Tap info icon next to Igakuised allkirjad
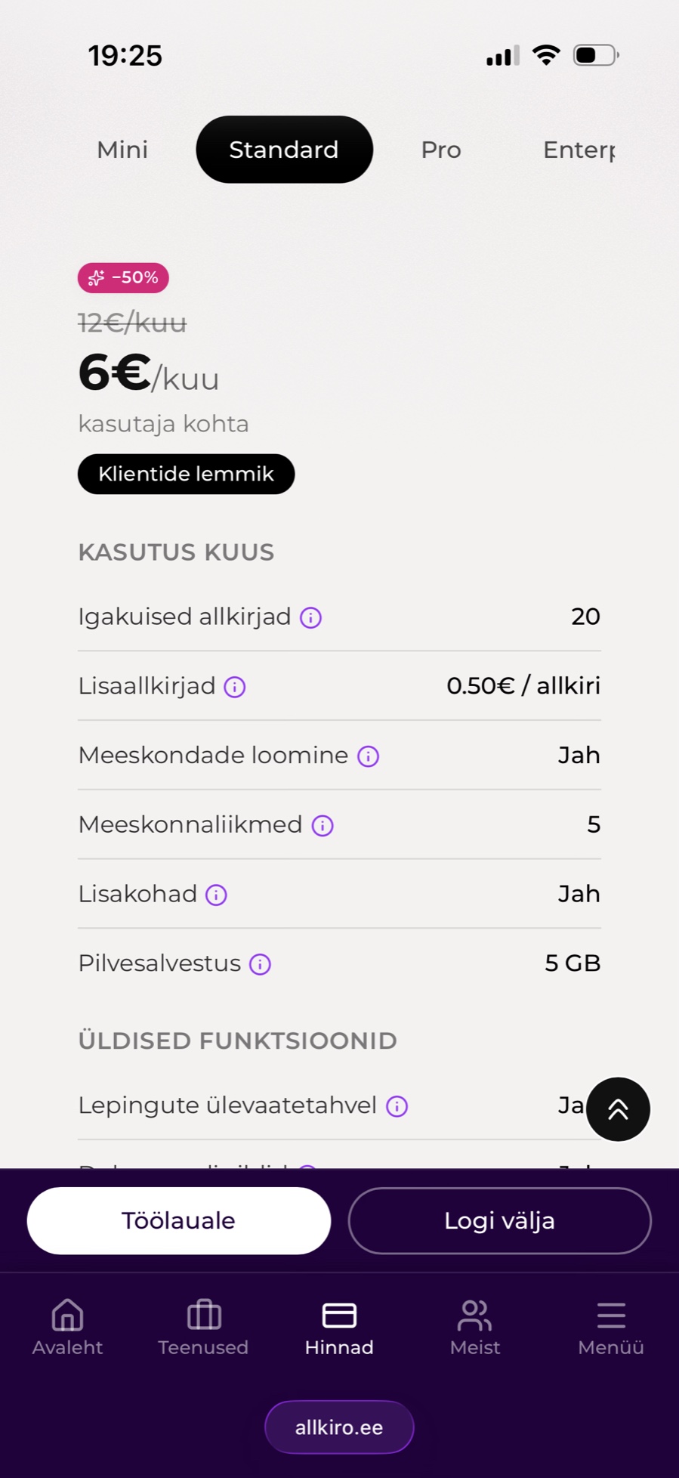Screen dimensions: 679x1478 [310, 617]
